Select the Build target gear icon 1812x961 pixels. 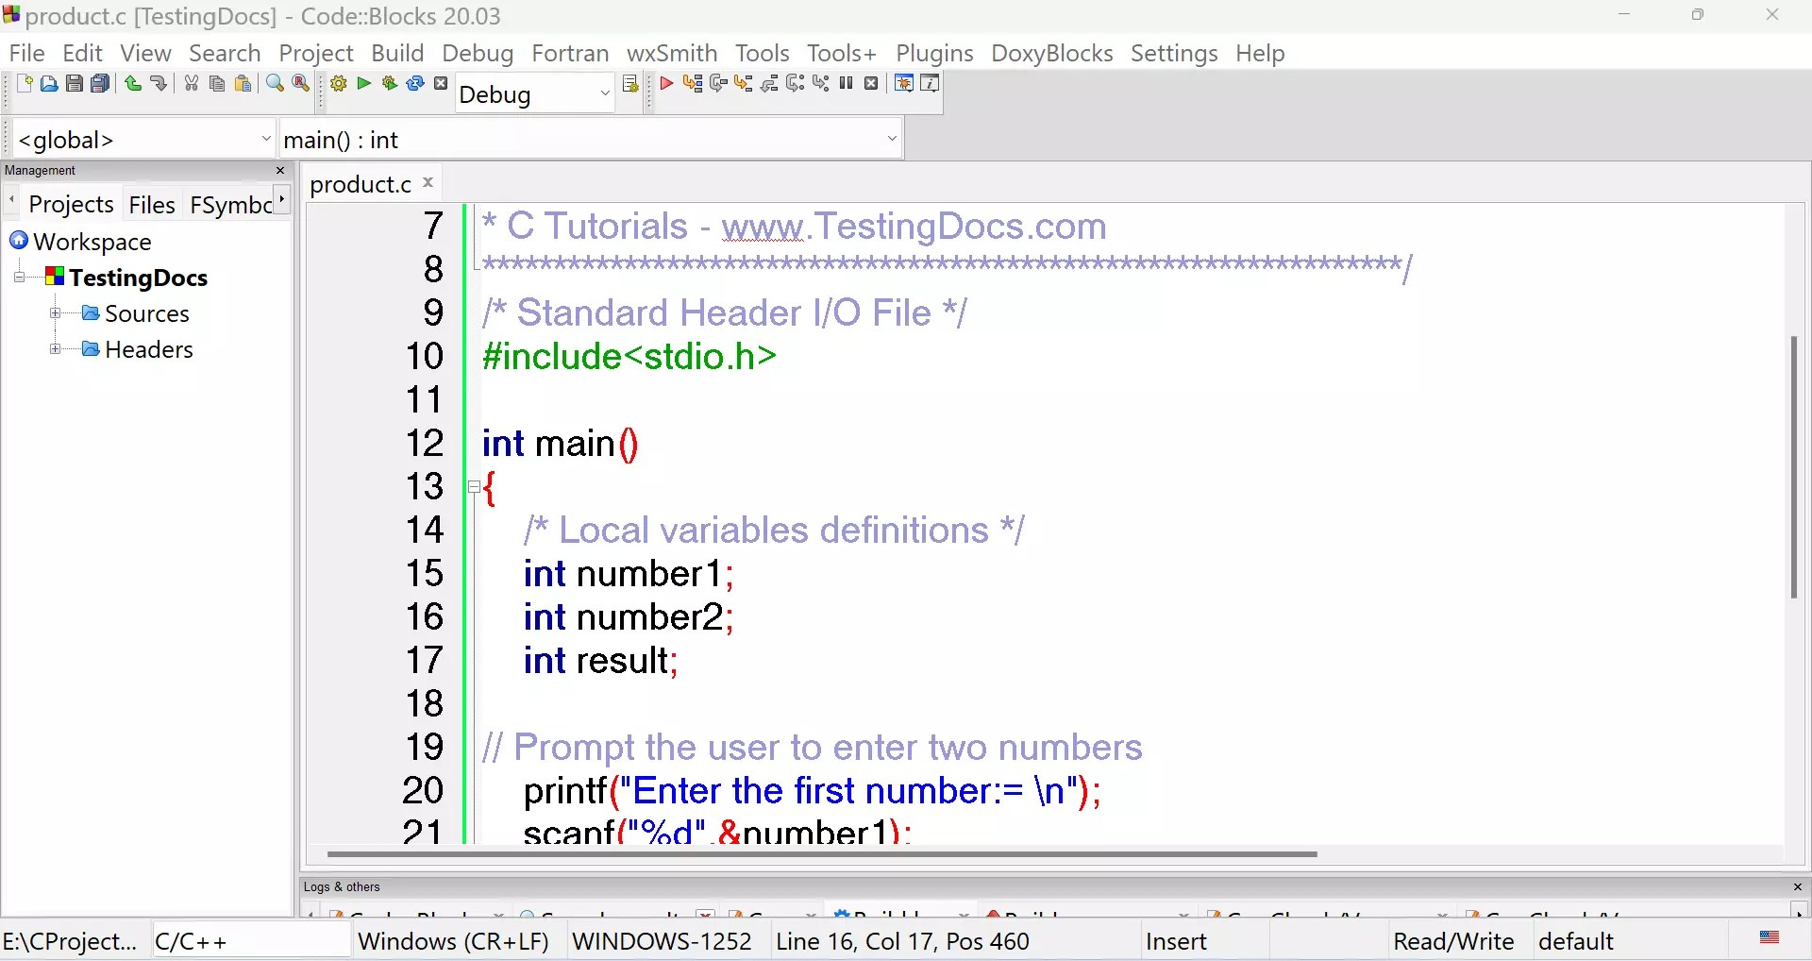pos(338,84)
